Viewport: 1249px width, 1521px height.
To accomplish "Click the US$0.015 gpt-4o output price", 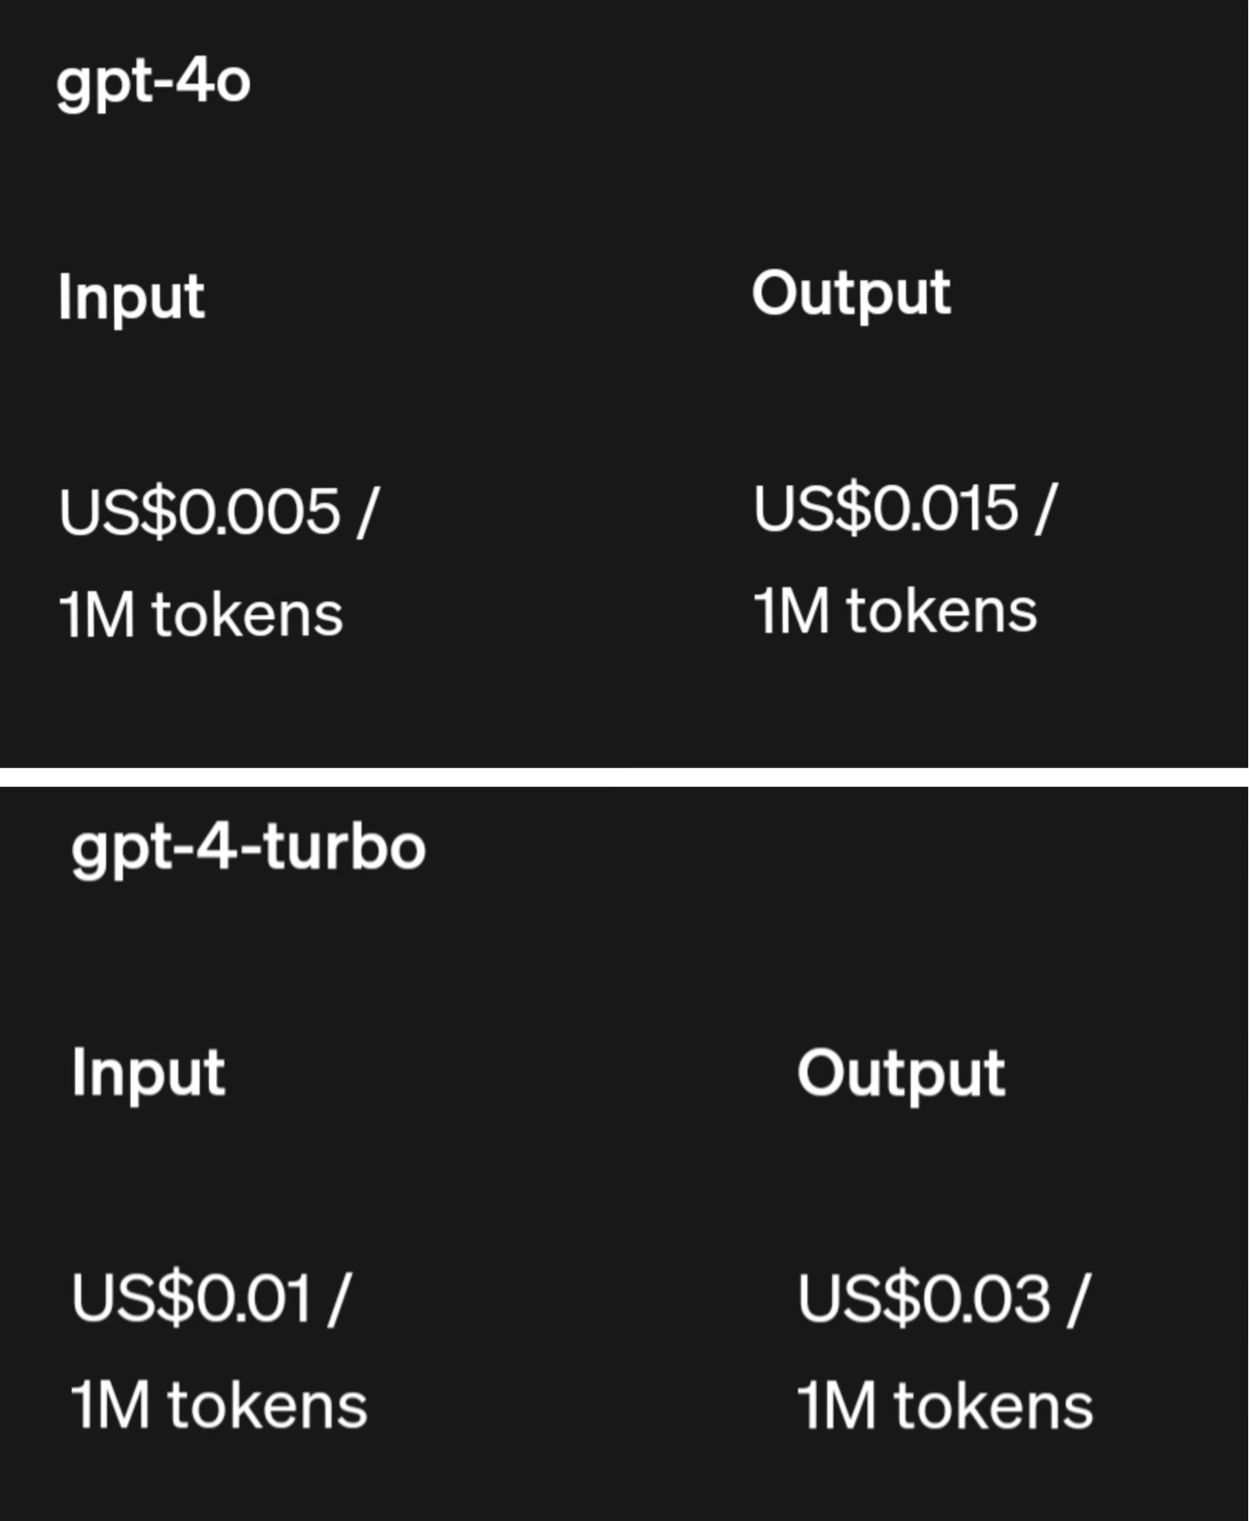I will click(x=886, y=508).
